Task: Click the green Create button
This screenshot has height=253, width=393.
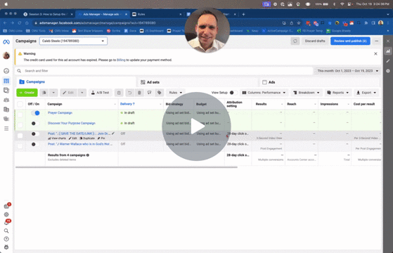Action: 27,93
